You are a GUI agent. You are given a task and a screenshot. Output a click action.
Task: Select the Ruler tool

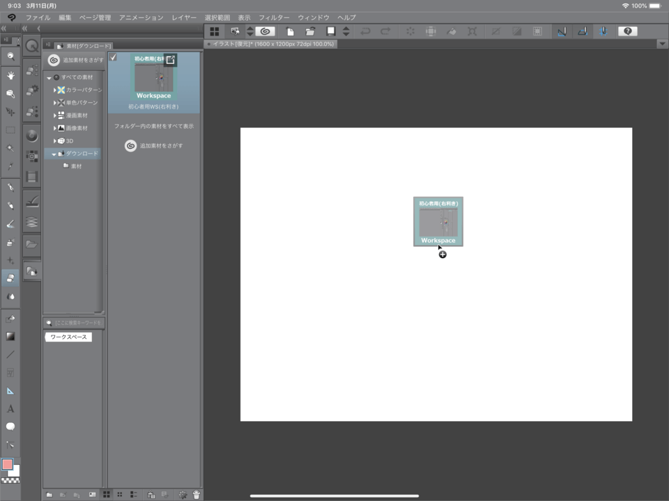pyautogui.click(x=10, y=390)
